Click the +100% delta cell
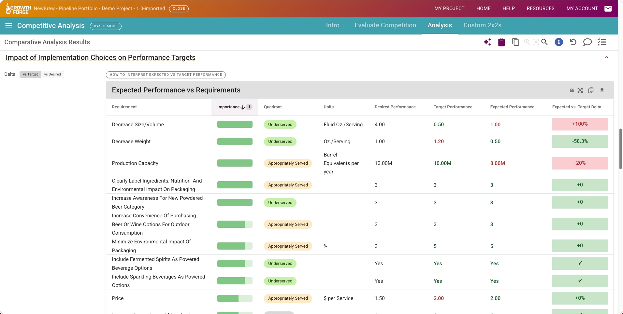This screenshot has width=623, height=314. [580, 124]
